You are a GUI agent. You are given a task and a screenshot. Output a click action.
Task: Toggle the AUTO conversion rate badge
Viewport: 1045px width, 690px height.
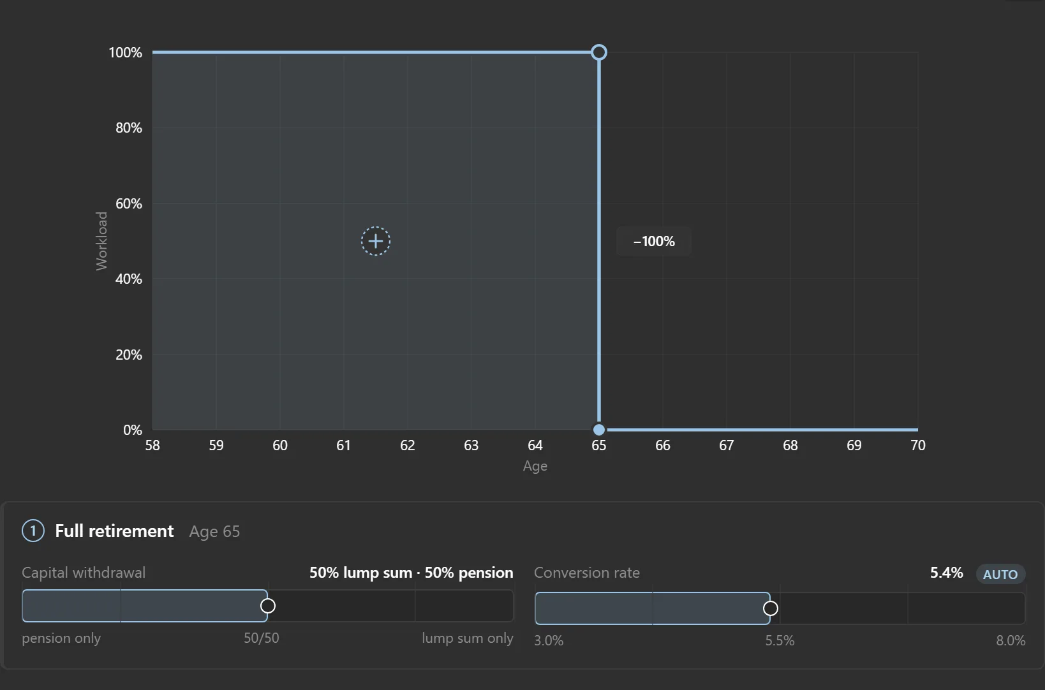(x=1000, y=574)
